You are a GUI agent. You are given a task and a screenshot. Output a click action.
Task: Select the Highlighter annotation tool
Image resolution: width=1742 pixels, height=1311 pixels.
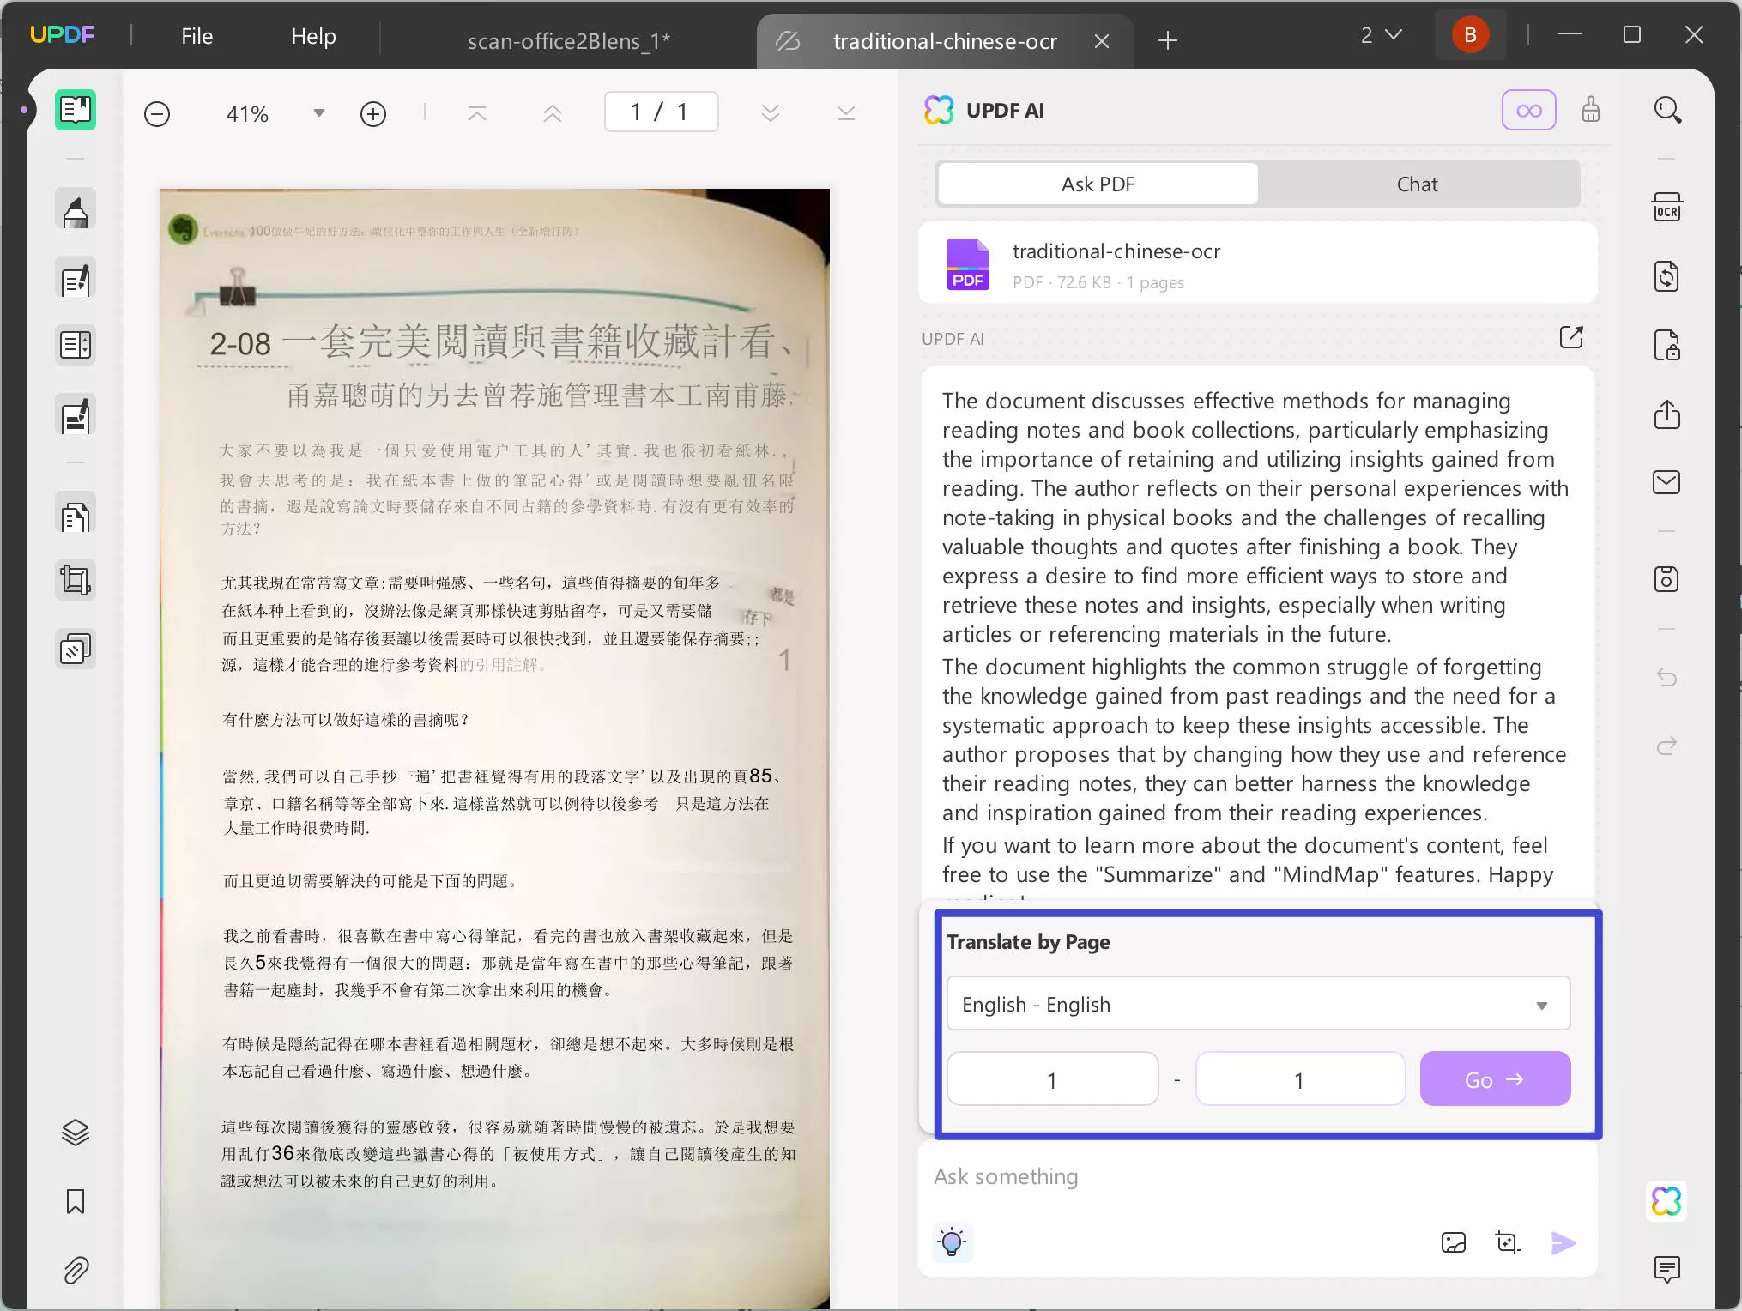coord(76,208)
